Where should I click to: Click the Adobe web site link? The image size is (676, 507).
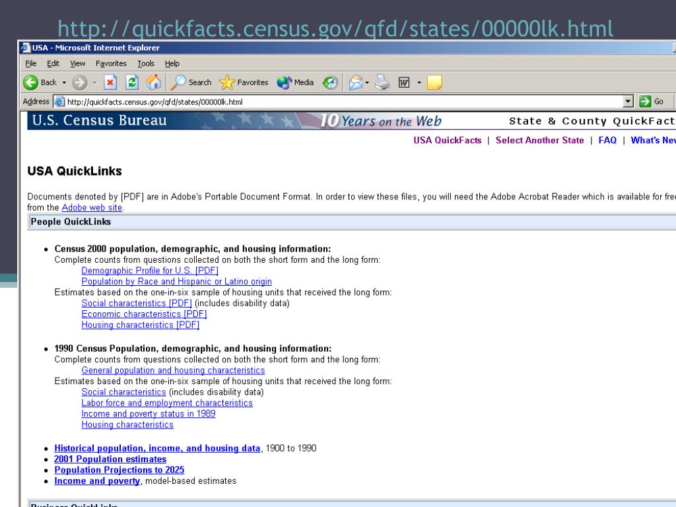tap(92, 207)
